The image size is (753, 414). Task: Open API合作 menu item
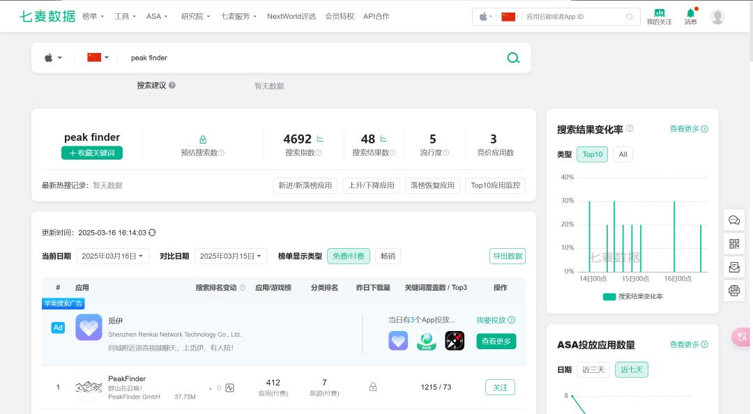tap(376, 16)
